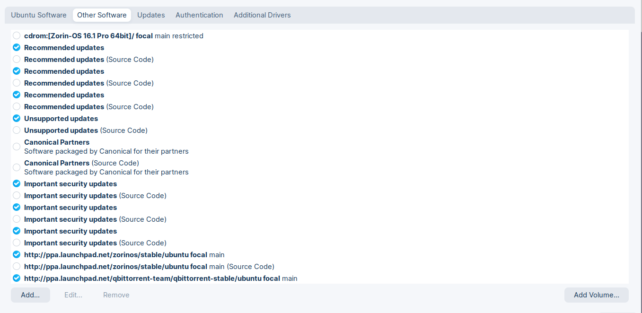Select the qbittorrent-team/qbittorrent-stable PPA row text

point(161,278)
